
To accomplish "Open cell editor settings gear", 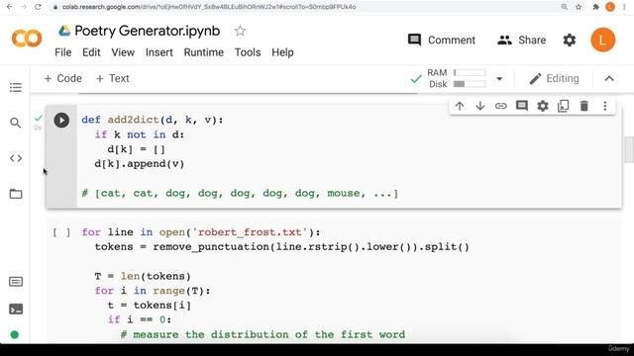I will 542,106.
